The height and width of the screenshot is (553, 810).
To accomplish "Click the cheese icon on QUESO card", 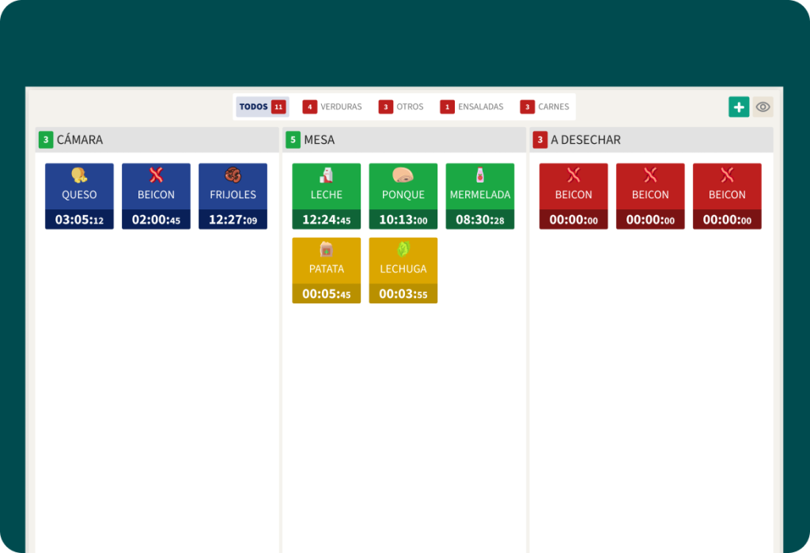I will [79, 175].
